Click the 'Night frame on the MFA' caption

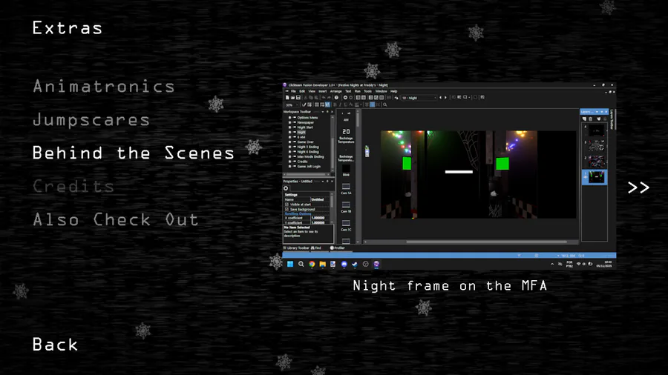pos(450,286)
